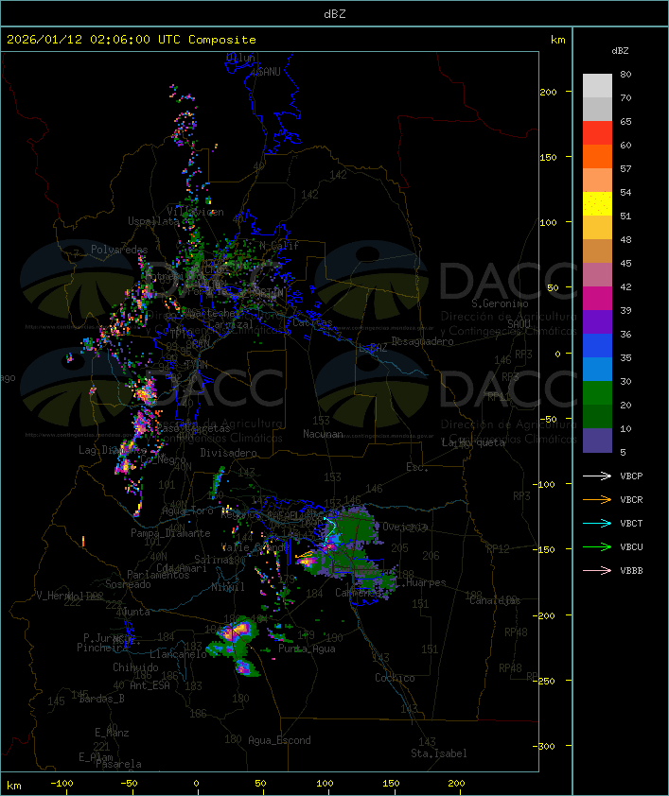The width and height of the screenshot is (669, 796).
Task: Click the white VBCP arrow icon
Action: coord(597,476)
